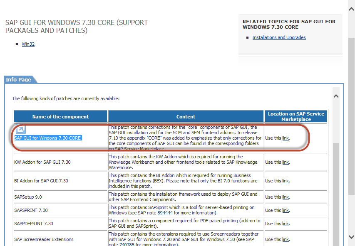Follow the link in KW Addon row

[x=285, y=162]
